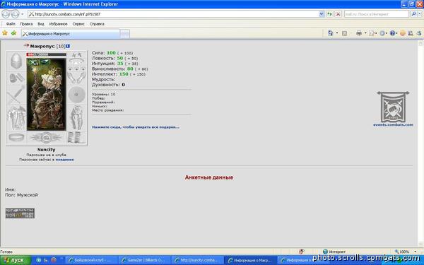This screenshot has width=424, height=265.
Task: Click the character name Макропус
Action: click(42, 46)
